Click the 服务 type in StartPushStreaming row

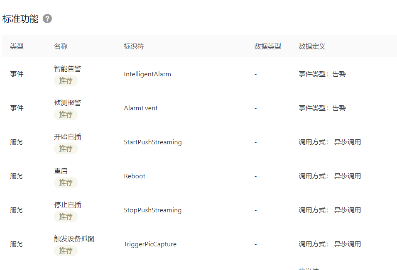pyautogui.click(x=17, y=142)
